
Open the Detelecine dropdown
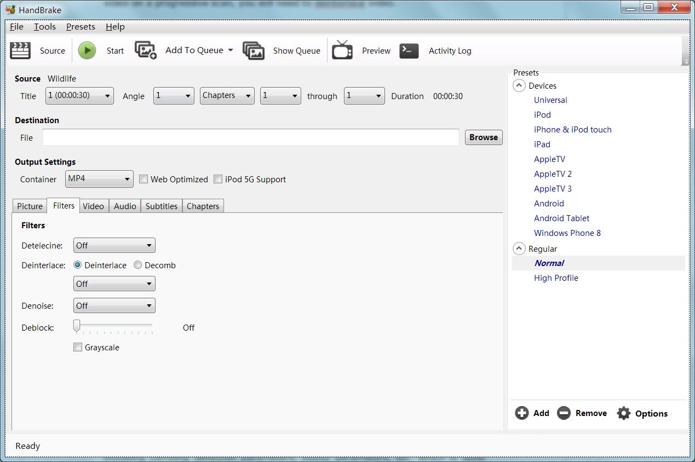(114, 245)
